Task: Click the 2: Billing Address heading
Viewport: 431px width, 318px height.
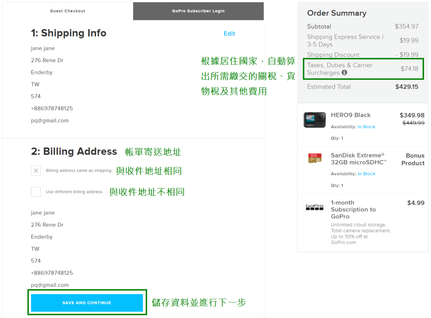Action: (74, 152)
